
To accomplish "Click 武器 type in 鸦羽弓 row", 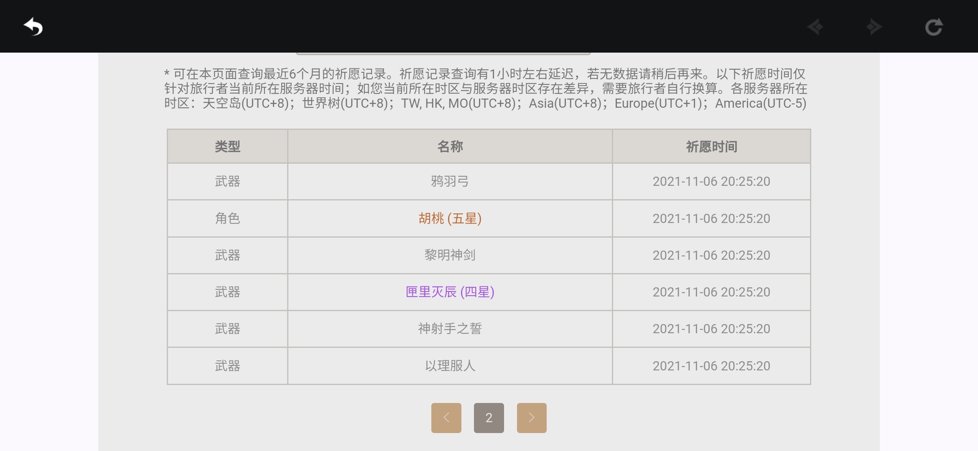I will (x=227, y=181).
